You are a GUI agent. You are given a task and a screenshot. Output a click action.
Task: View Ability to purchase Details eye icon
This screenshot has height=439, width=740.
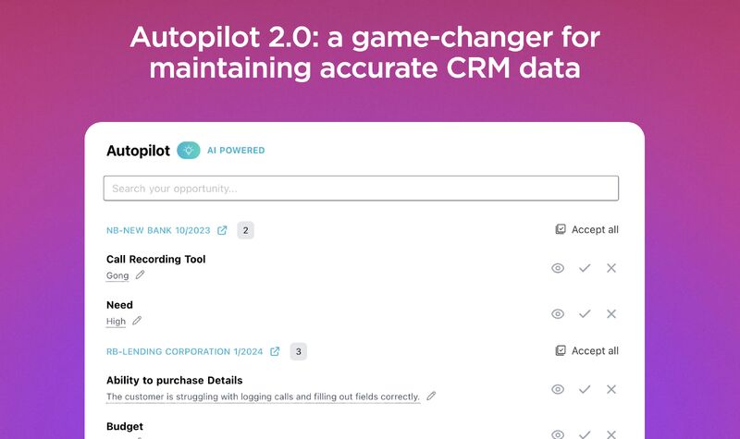[x=558, y=389]
